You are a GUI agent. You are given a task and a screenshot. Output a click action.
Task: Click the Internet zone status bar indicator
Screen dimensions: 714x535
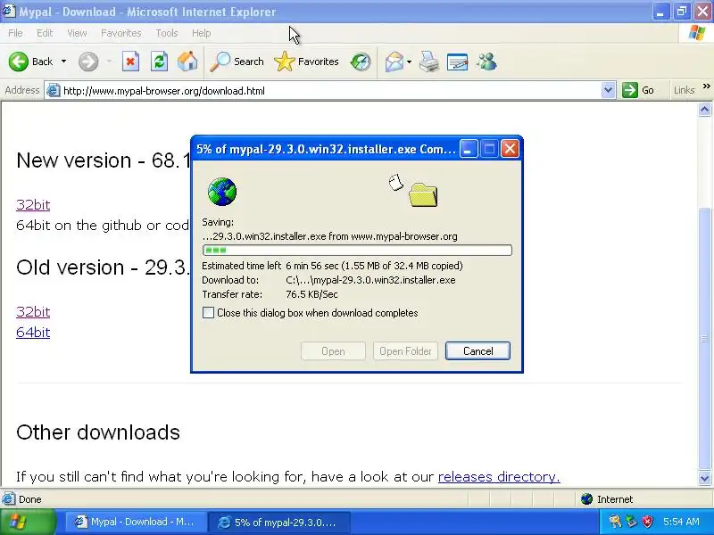(607, 499)
